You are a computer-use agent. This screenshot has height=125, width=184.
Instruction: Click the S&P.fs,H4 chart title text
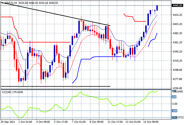click(13, 3)
